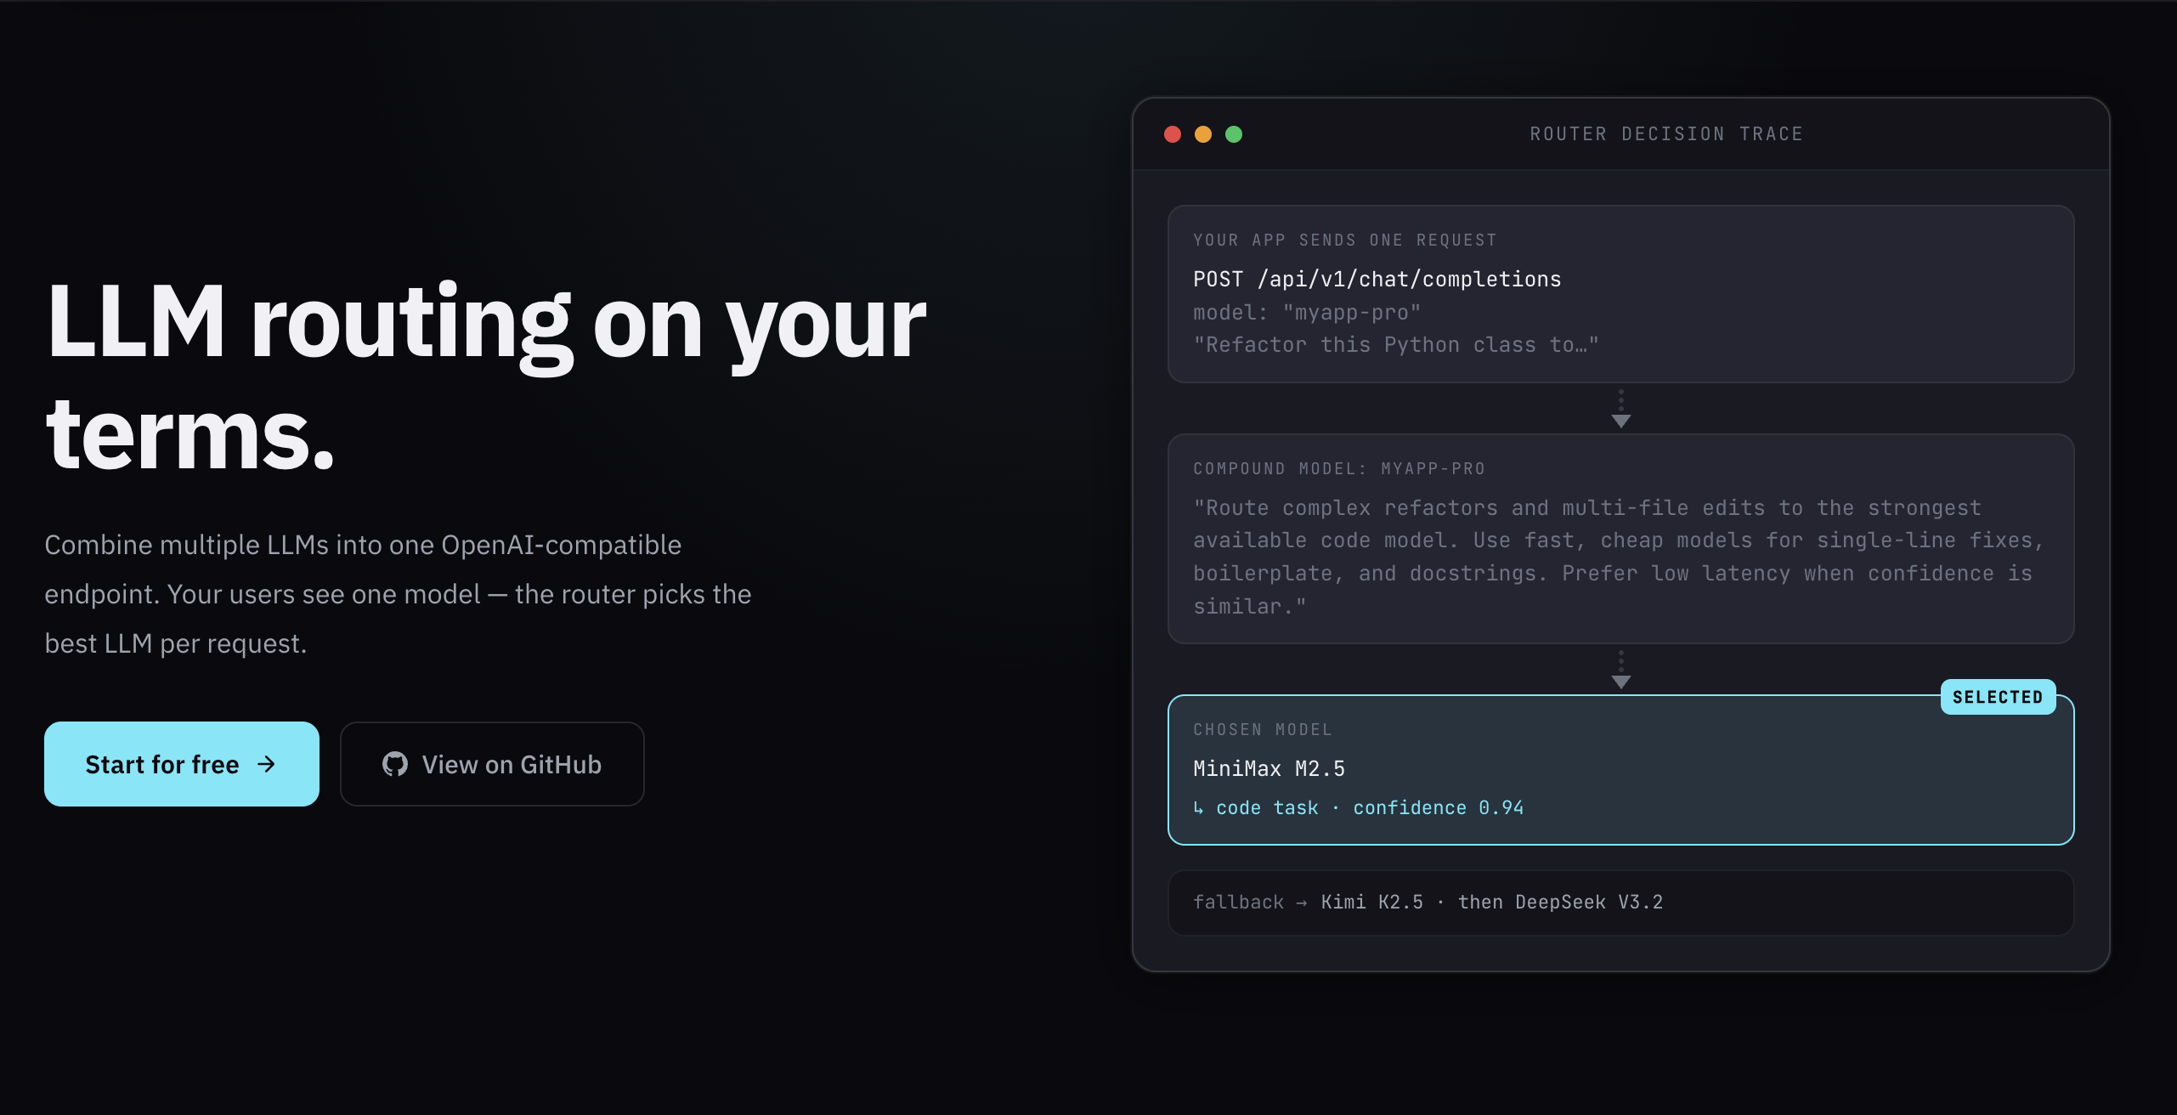Click the arrow icon inside Start for free
2177x1115 pixels.
267,764
